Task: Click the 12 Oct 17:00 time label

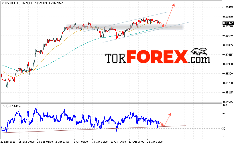Action: point(118,142)
